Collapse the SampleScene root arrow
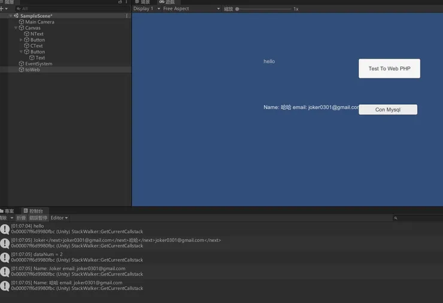Viewport: 443px width, 303px height. point(10,16)
